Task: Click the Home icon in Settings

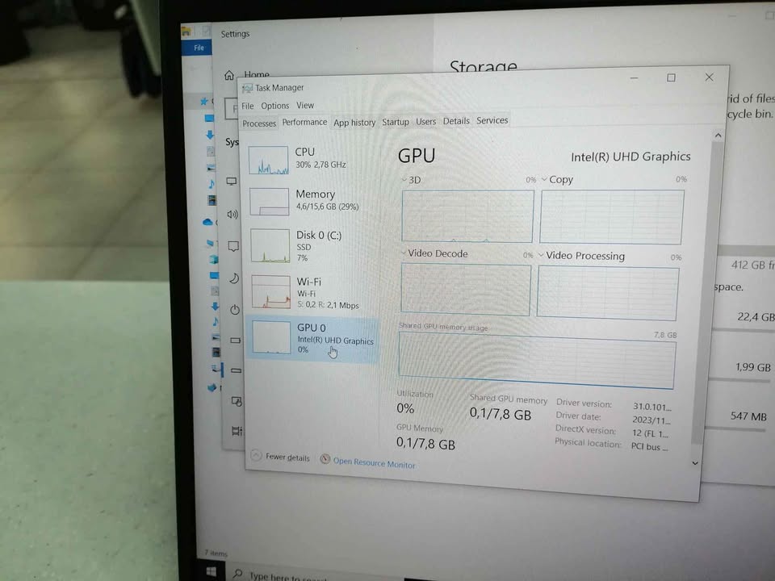Action: point(229,75)
